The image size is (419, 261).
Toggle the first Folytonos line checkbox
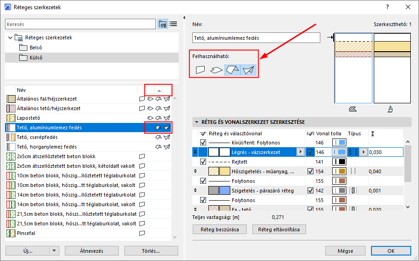click(x=203, y=181)
